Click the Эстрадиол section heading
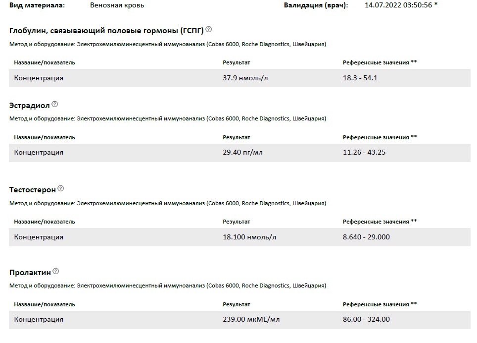 click(x=29, y=105)
